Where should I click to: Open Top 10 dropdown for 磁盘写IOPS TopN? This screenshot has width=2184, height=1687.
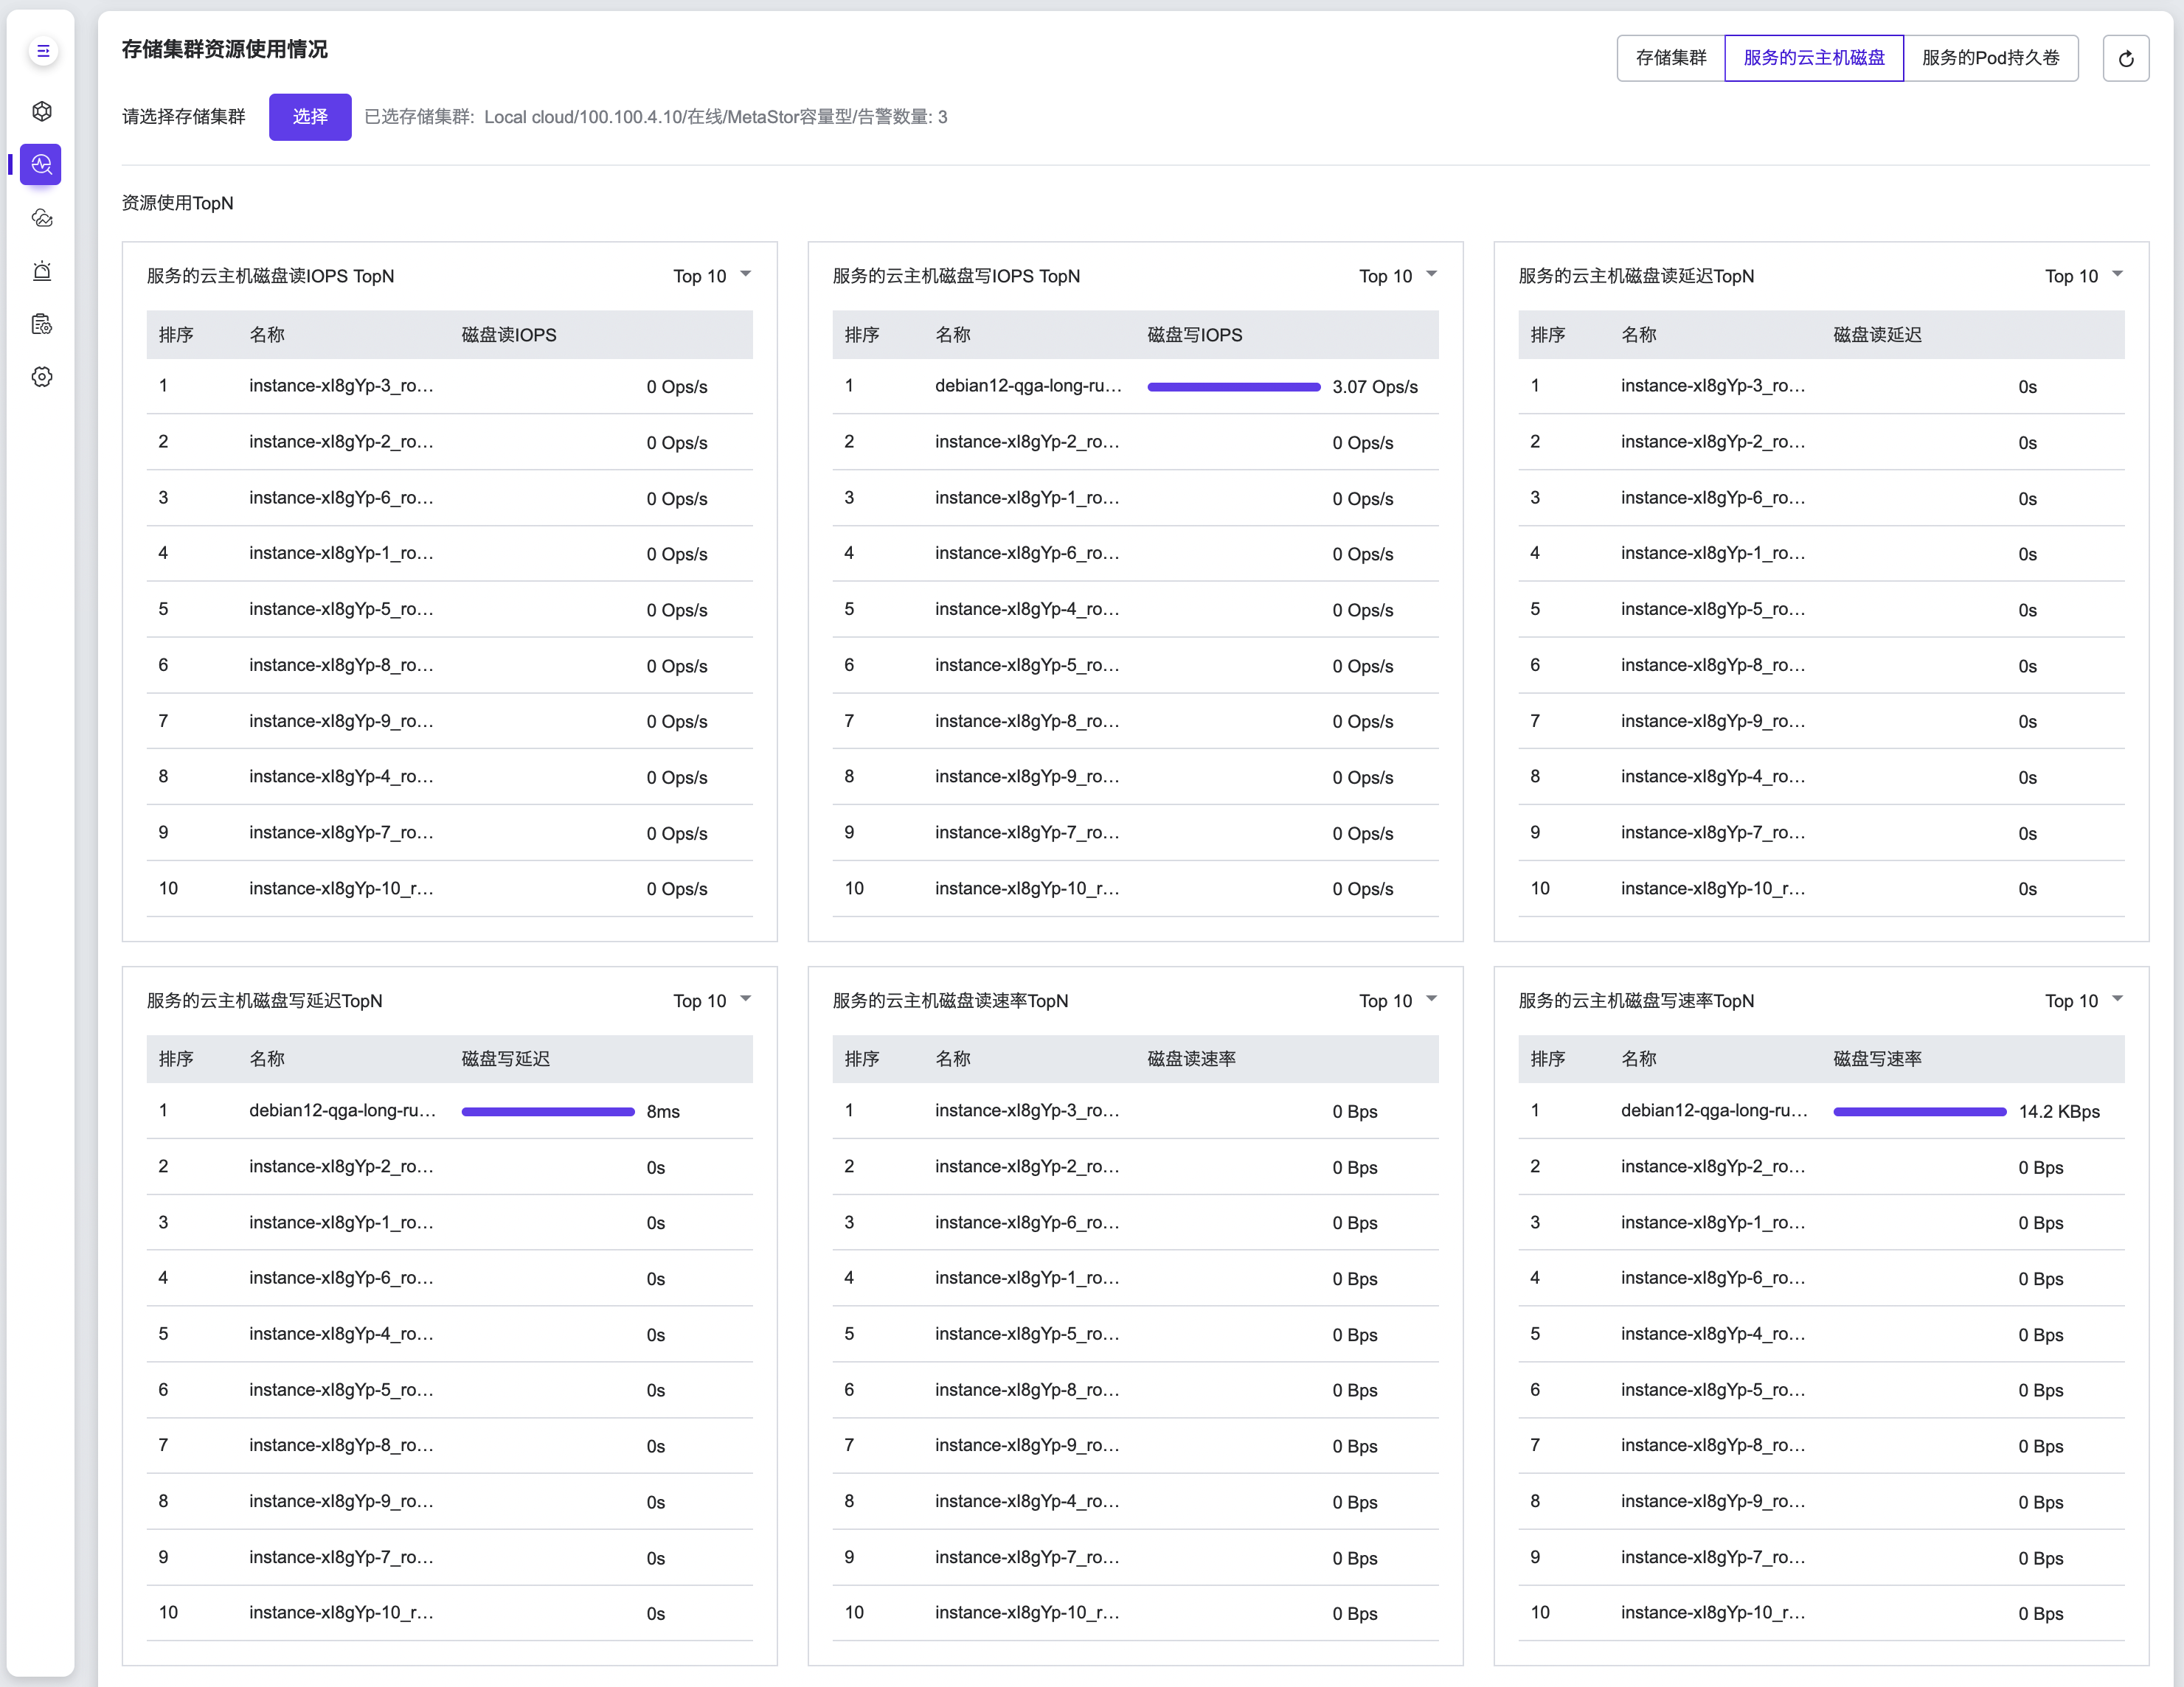1398,276
